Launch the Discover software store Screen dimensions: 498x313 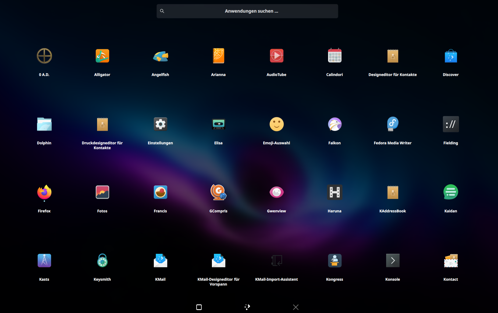(x=451, y=56)
